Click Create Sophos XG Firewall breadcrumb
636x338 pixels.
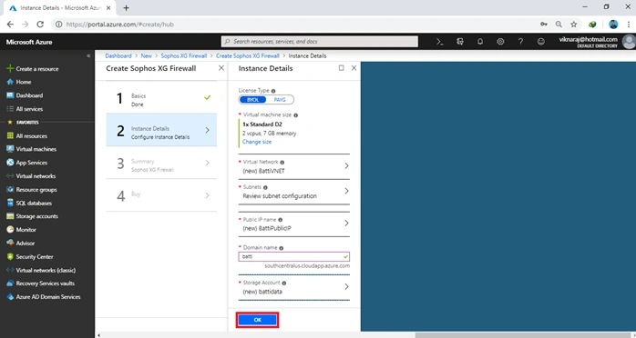248,55
